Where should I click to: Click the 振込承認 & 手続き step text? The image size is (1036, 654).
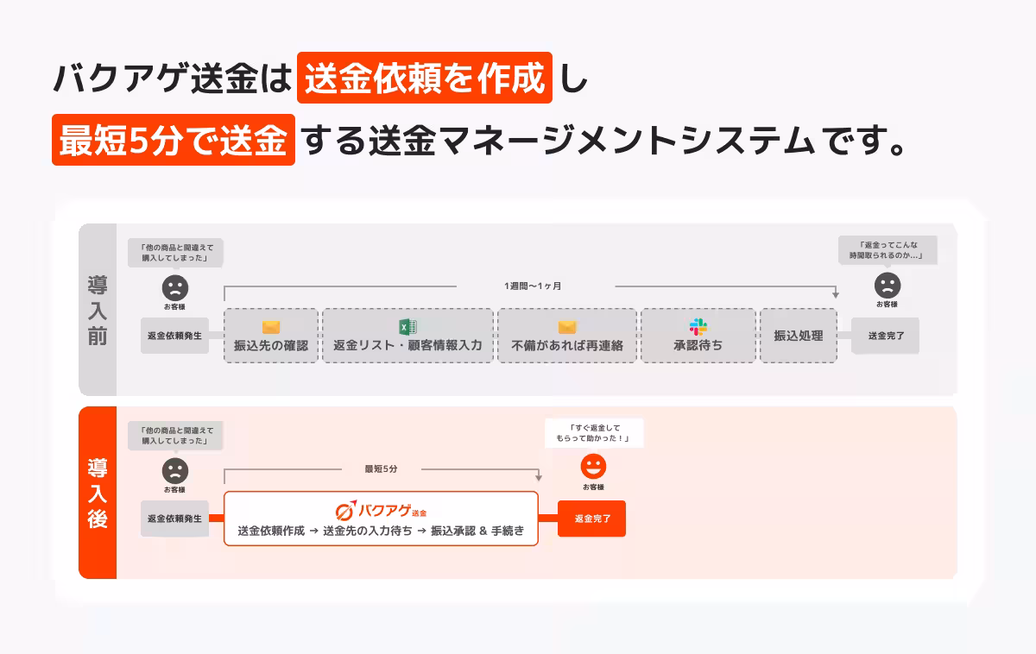pos(477,531)
